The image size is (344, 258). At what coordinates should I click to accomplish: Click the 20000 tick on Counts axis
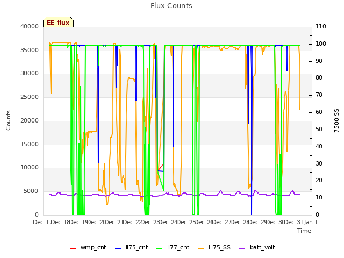(x=30, y=120)
